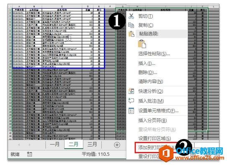Go to previous sheet with left arrow
The height and width of the screenshot is (165, 227).
click(x=19, y=145)
